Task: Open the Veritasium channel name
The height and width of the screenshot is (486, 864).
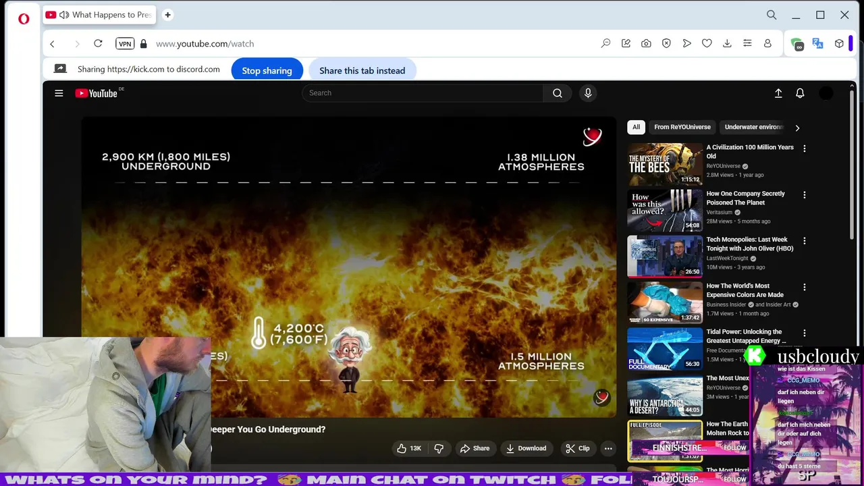Action: pos(720,212)
